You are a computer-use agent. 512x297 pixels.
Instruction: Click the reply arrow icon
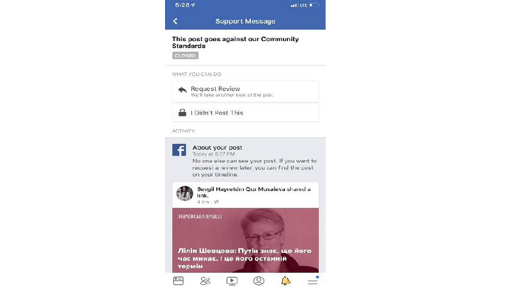[x=182, y=90]
